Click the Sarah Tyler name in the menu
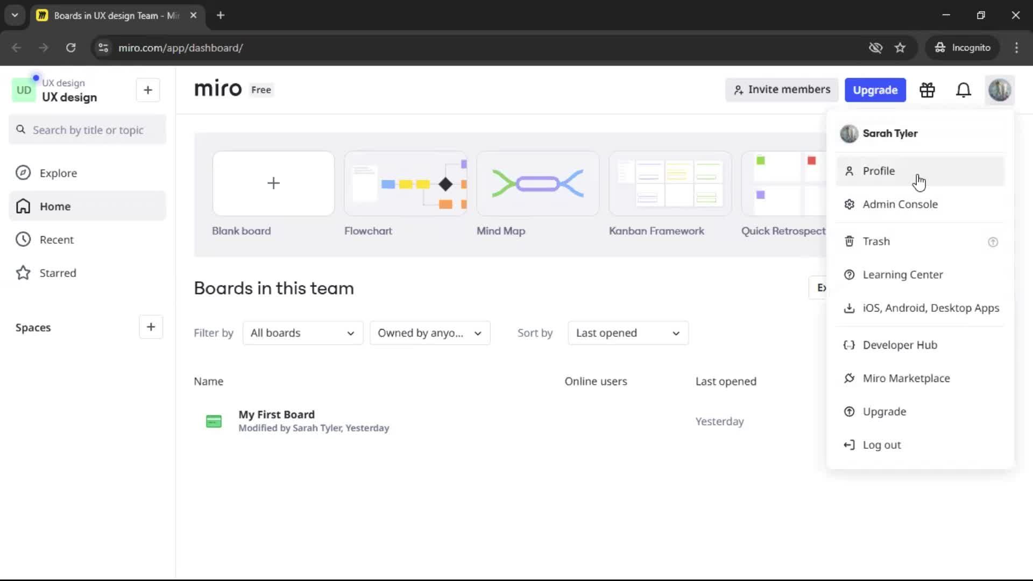This screenshot has height=581, width=1033. click(x=890, y=133)
